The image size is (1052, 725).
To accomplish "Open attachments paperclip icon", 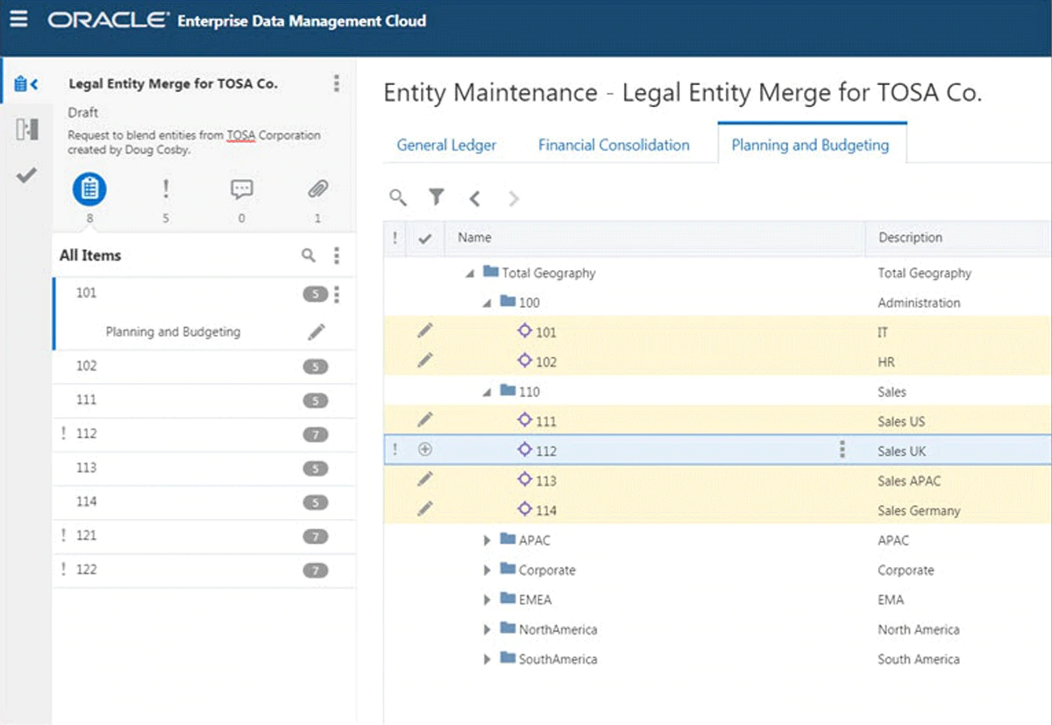I will coord(317,189).
